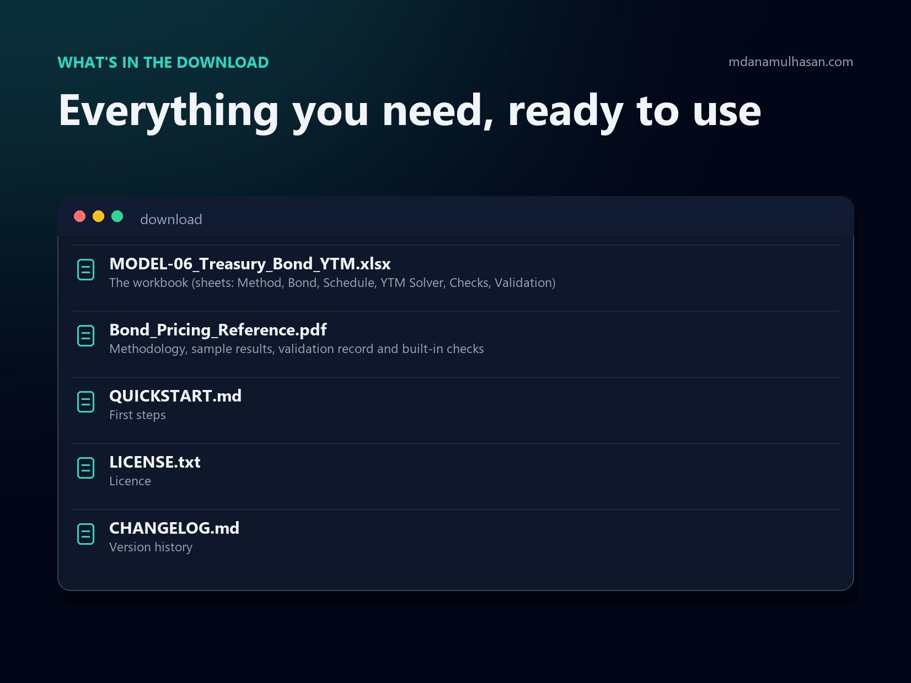Select the Bond_Pricing_Reference.pdf file name

(218, 330)
